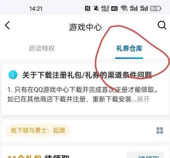Select the 礼券仓库 tab
This screenshot has width=170, height=158.
129,48
